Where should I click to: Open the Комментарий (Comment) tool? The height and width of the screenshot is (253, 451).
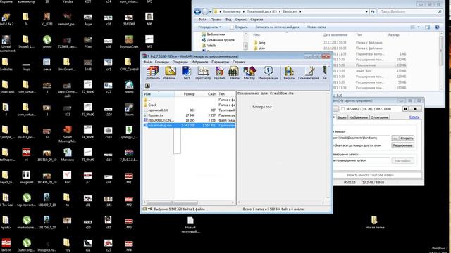pos(309,73)
